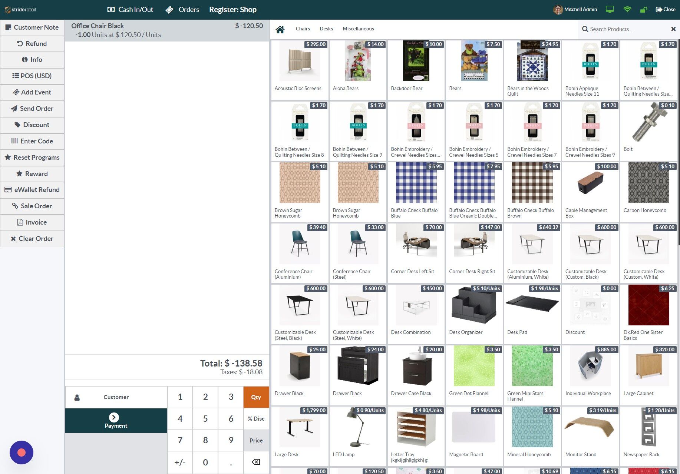The width and height of the screenshot is (680, 474).
Task: Add Individual Workplace product
Action: (591, 375)
